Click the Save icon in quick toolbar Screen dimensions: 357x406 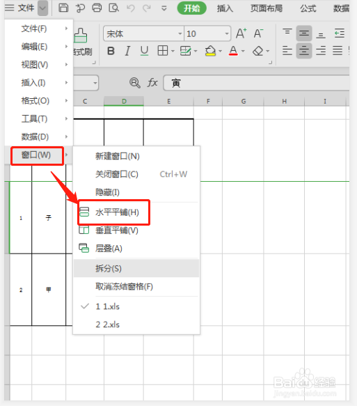click(63, 8)
